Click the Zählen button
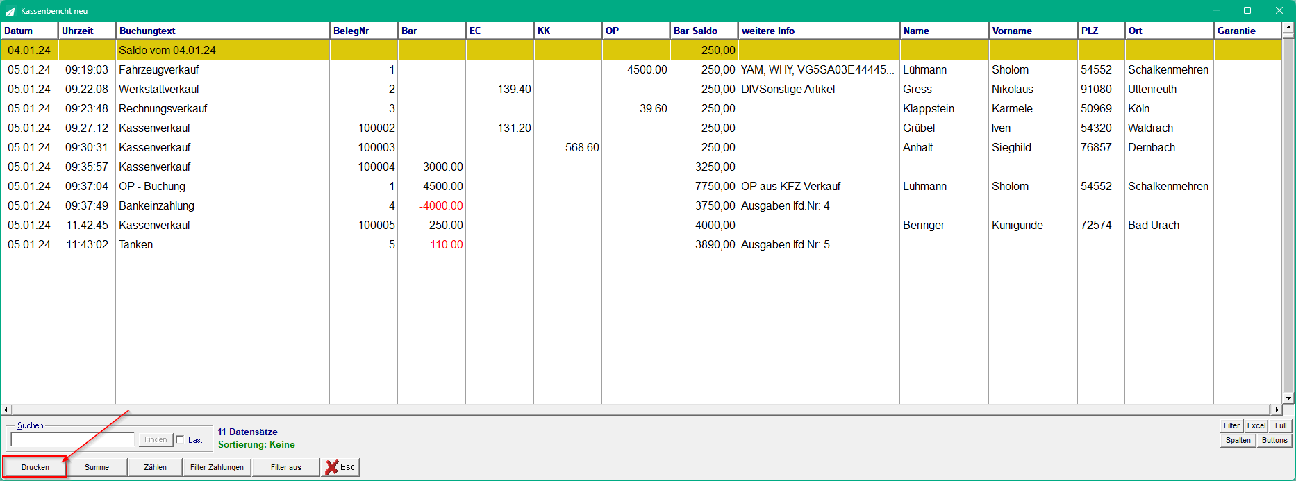 [x=155, y=467]
